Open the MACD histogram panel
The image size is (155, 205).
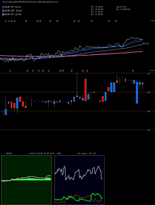(x=26, y=180)
